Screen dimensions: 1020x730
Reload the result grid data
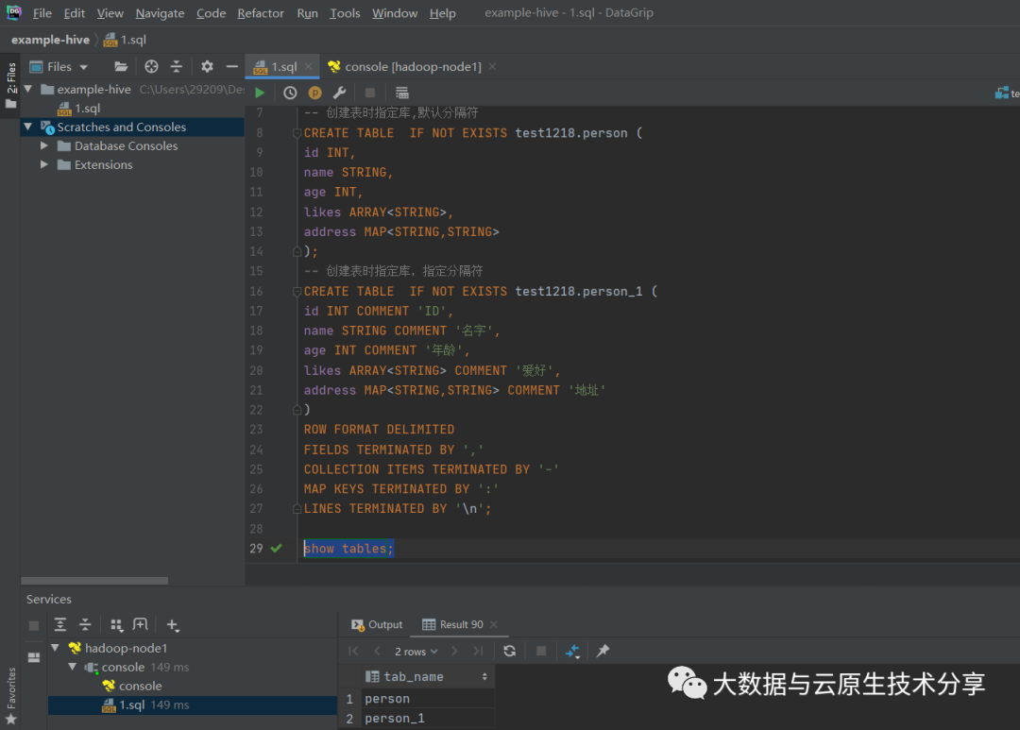[x=510, y=652]
